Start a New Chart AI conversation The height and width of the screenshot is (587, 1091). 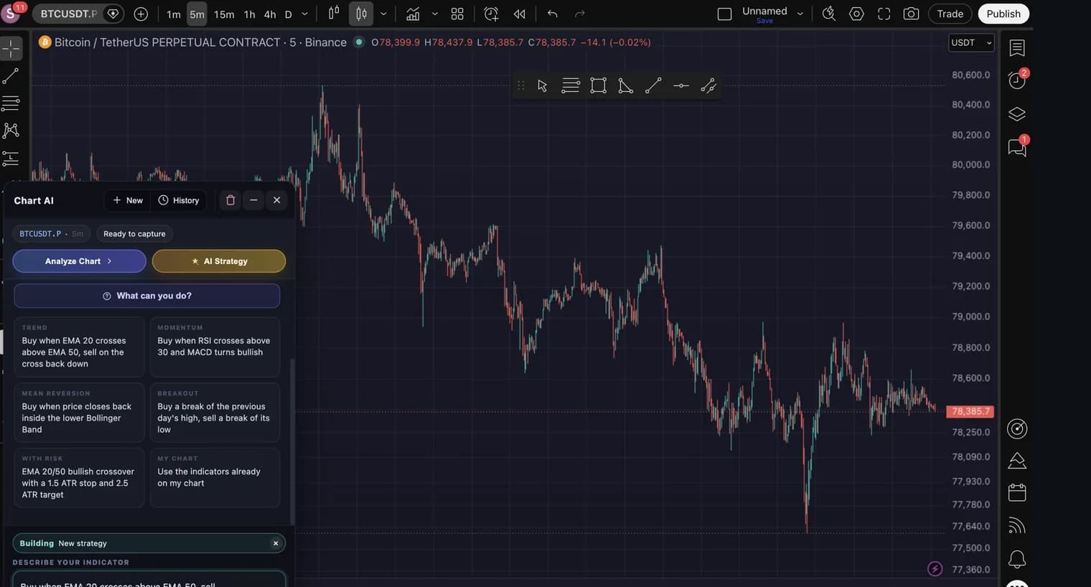128,200
